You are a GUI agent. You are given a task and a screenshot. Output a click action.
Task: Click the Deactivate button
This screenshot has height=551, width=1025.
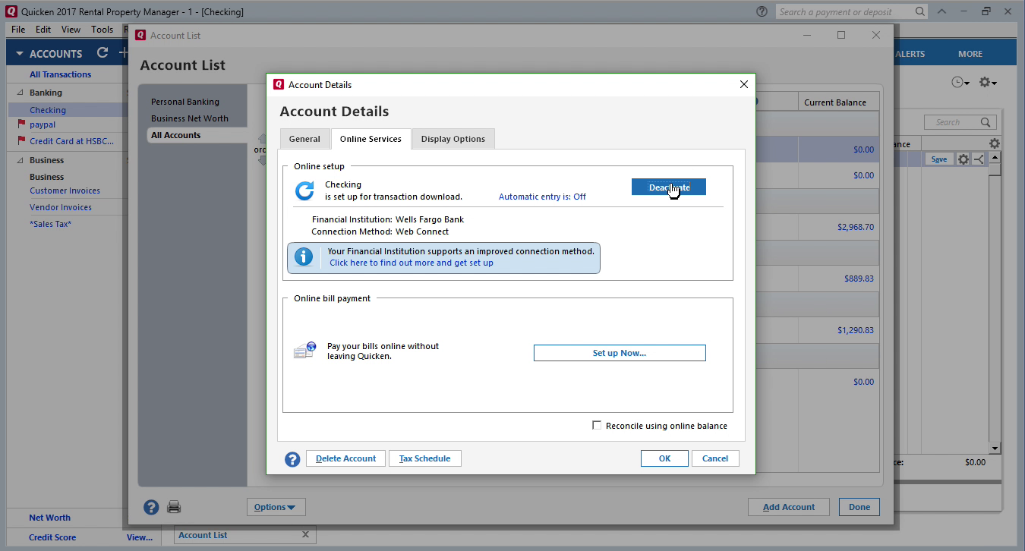(669, 187)
